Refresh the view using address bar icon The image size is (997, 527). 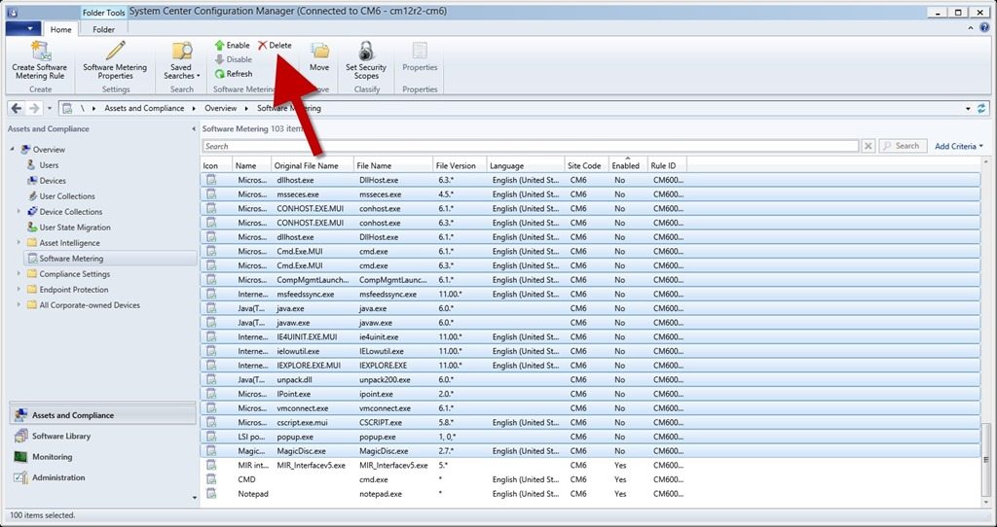point(981,109)
